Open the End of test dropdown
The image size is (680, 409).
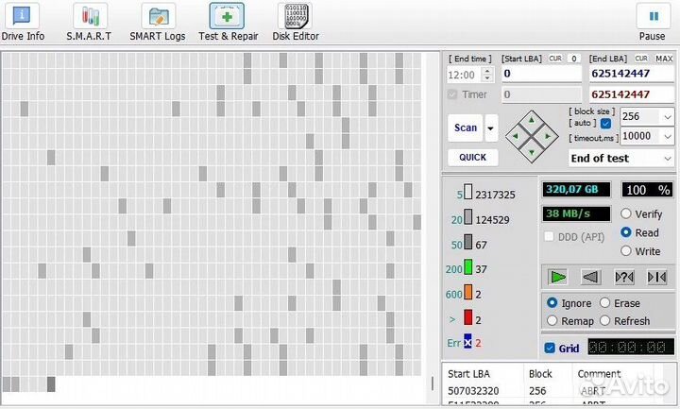pos(621,159)
